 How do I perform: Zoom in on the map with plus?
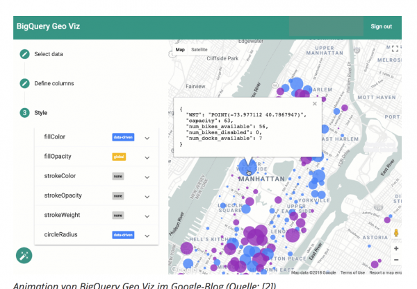pyautogui.click(x=395, y=248)
